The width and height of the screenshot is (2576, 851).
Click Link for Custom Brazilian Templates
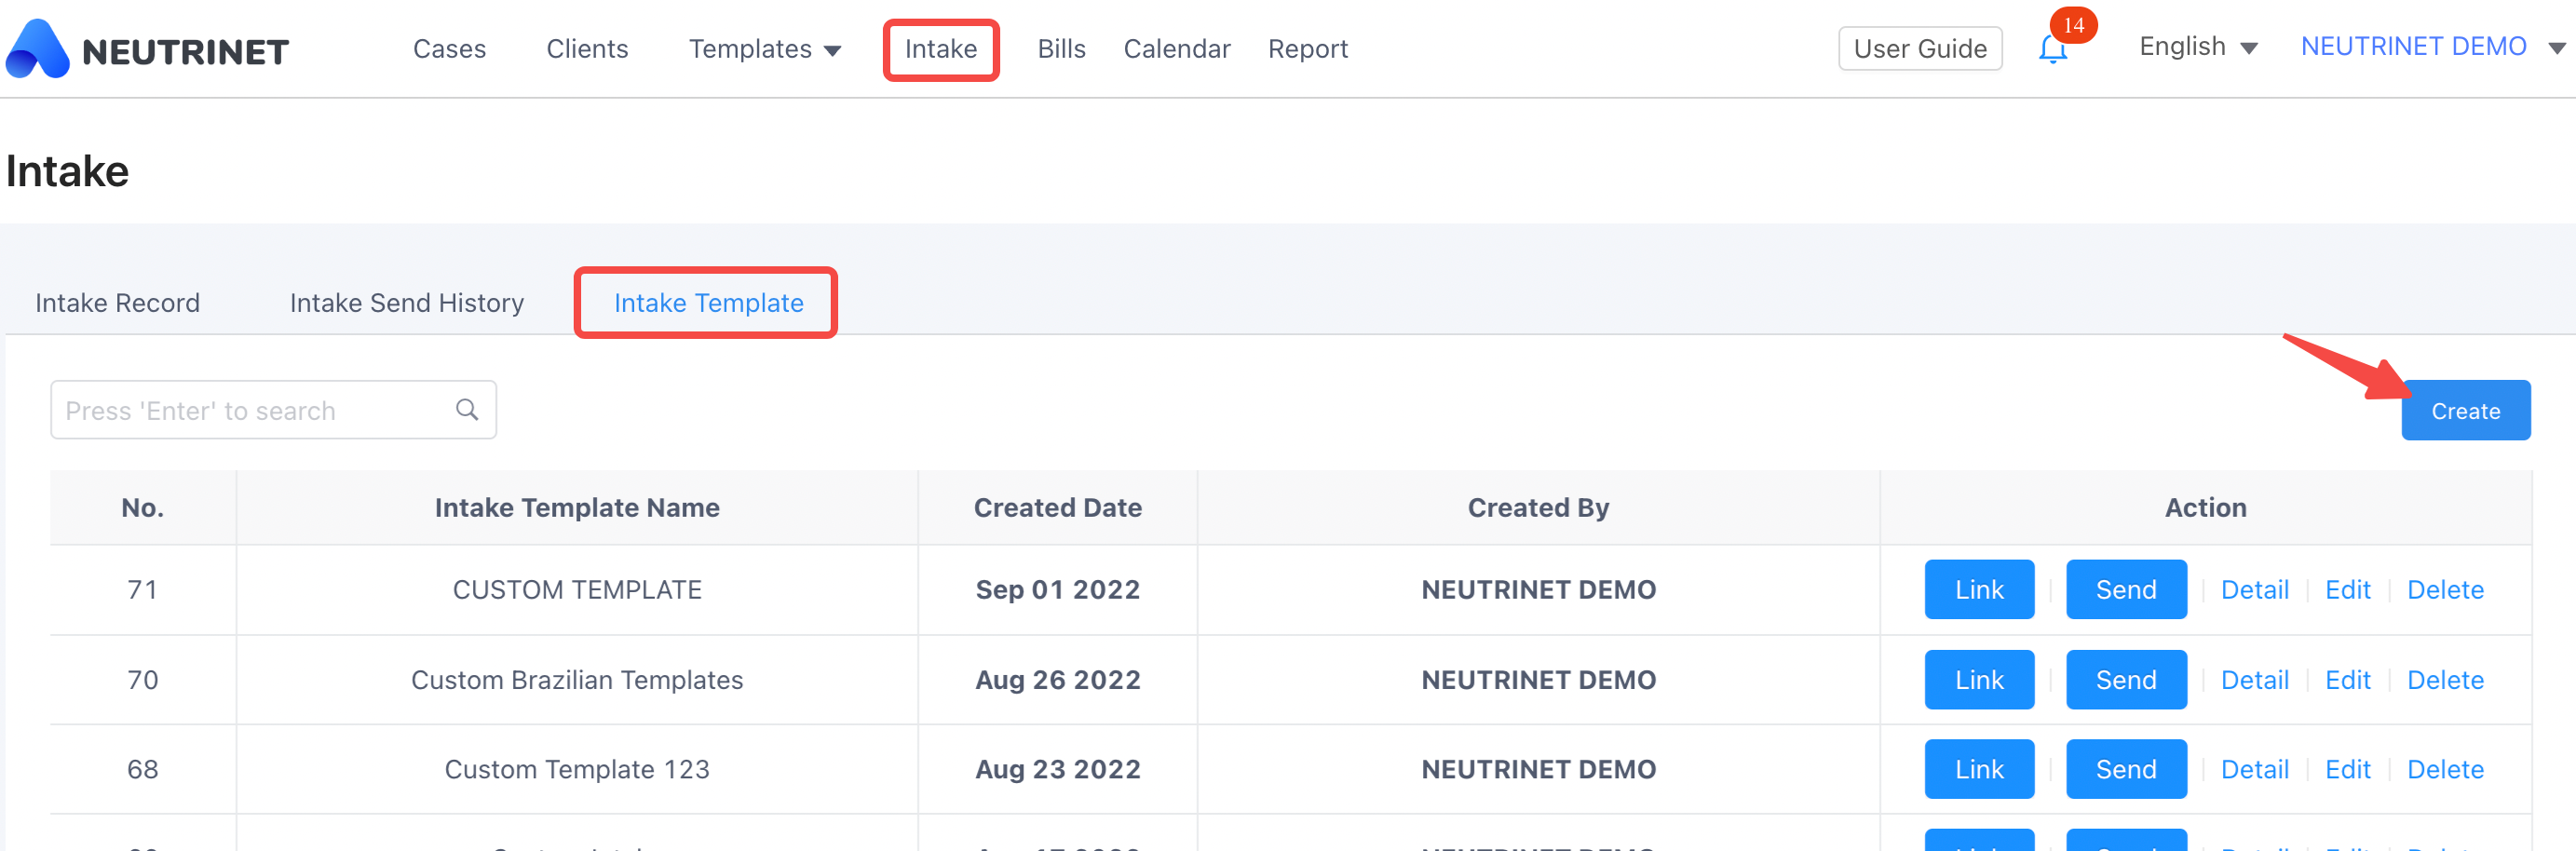1978,680
